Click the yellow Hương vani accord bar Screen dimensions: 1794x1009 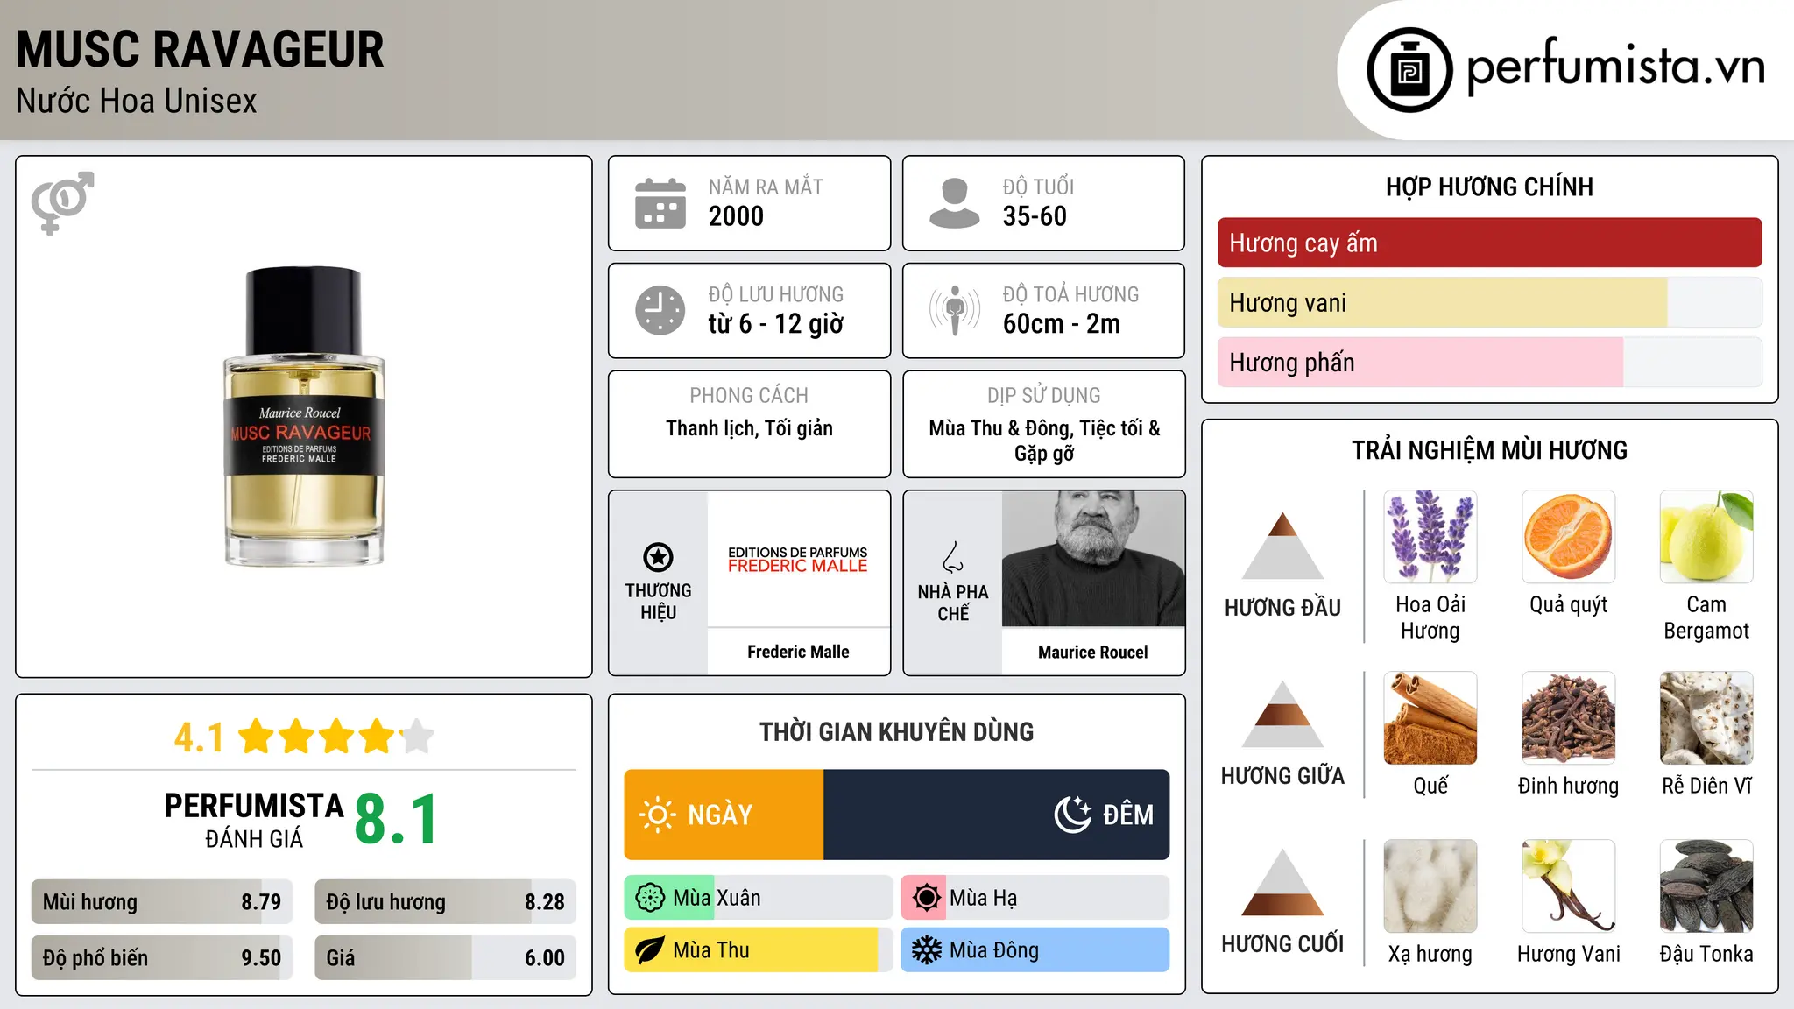tap(1490, 302)
